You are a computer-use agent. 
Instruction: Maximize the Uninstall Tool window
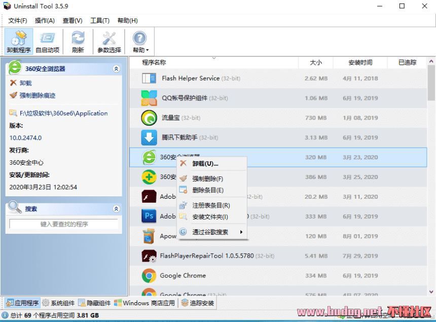(402, 6)
